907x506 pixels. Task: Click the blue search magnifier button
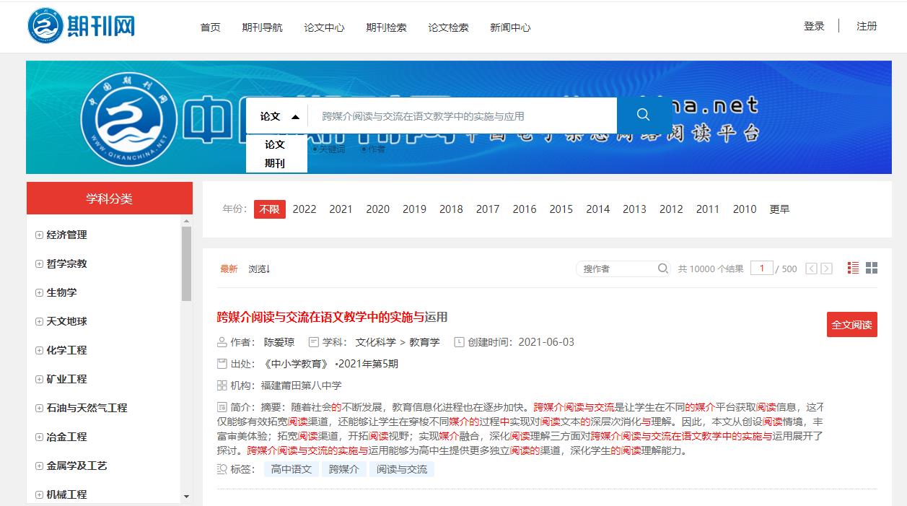point(643,115)
